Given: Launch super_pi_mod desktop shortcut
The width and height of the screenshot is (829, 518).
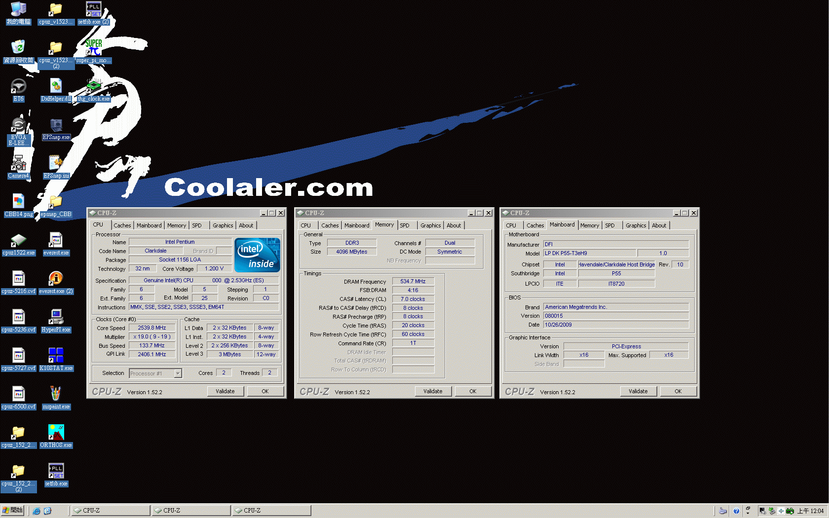Looking at the screenshot, I should pos(93,52).
